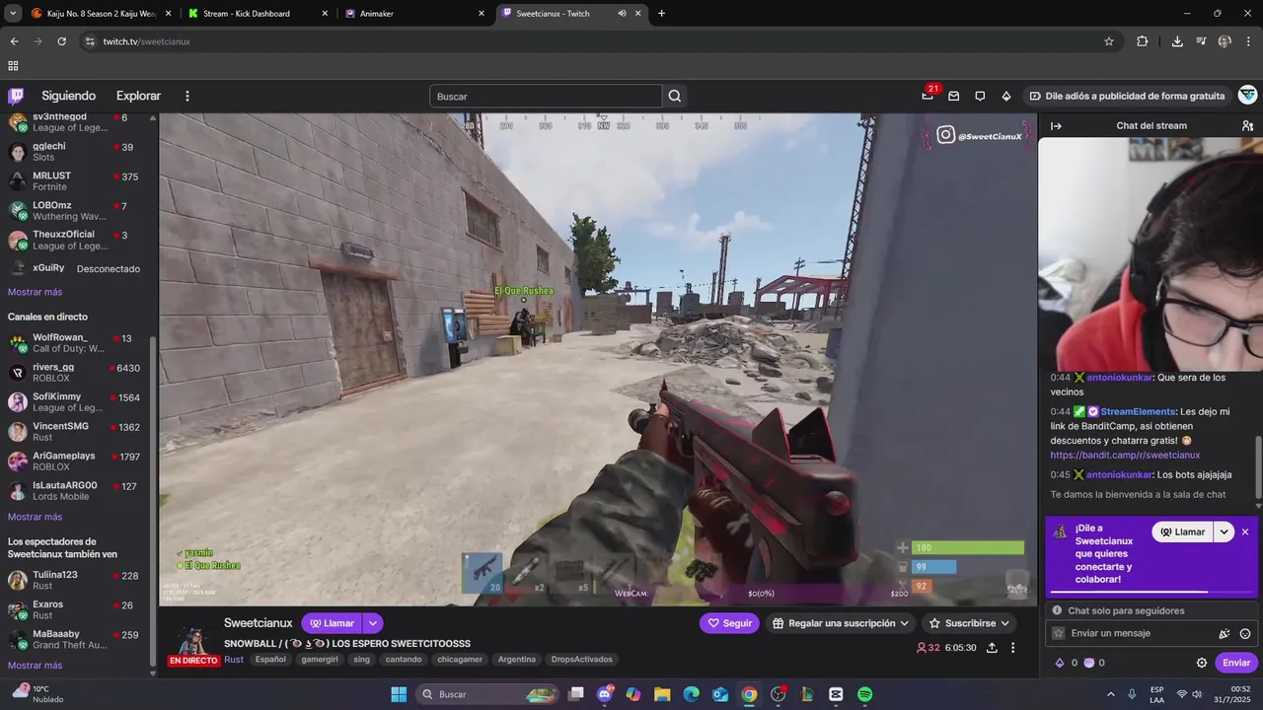Click the Chrome extensions puzzle icon

[1142, 41]
